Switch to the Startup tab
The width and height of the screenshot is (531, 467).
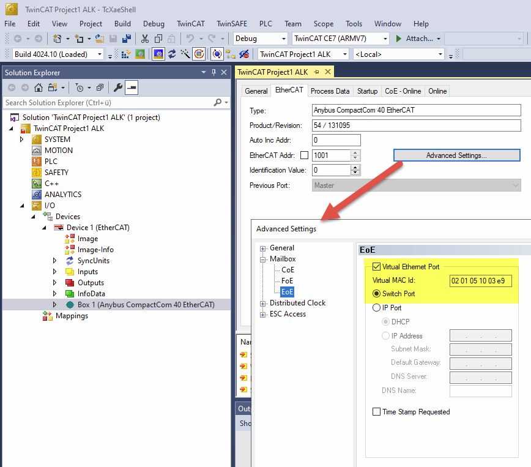pyautogui.click(x=367, y=91)
